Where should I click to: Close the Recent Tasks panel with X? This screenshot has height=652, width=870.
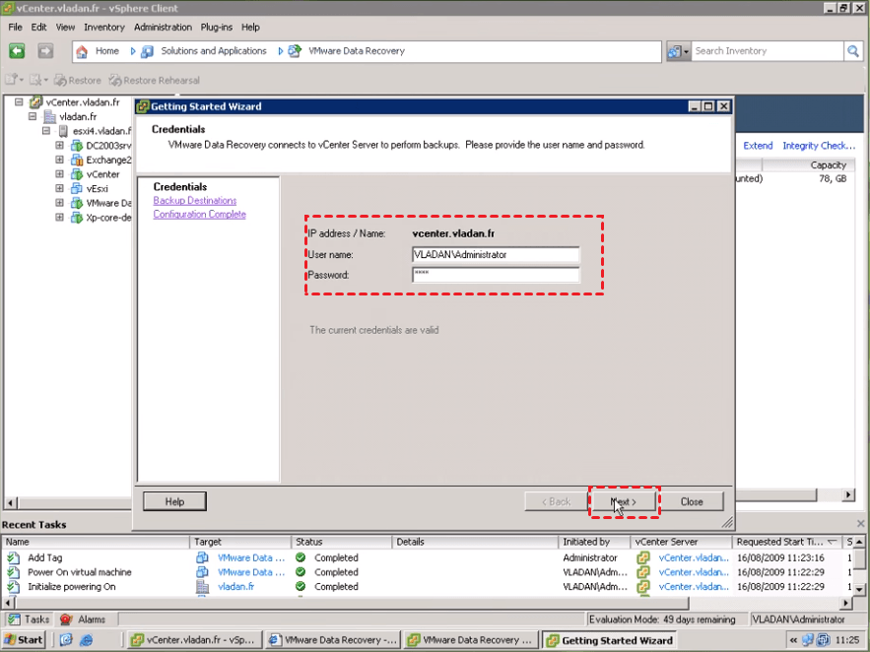pyautogui.click(x=860, y=523)
